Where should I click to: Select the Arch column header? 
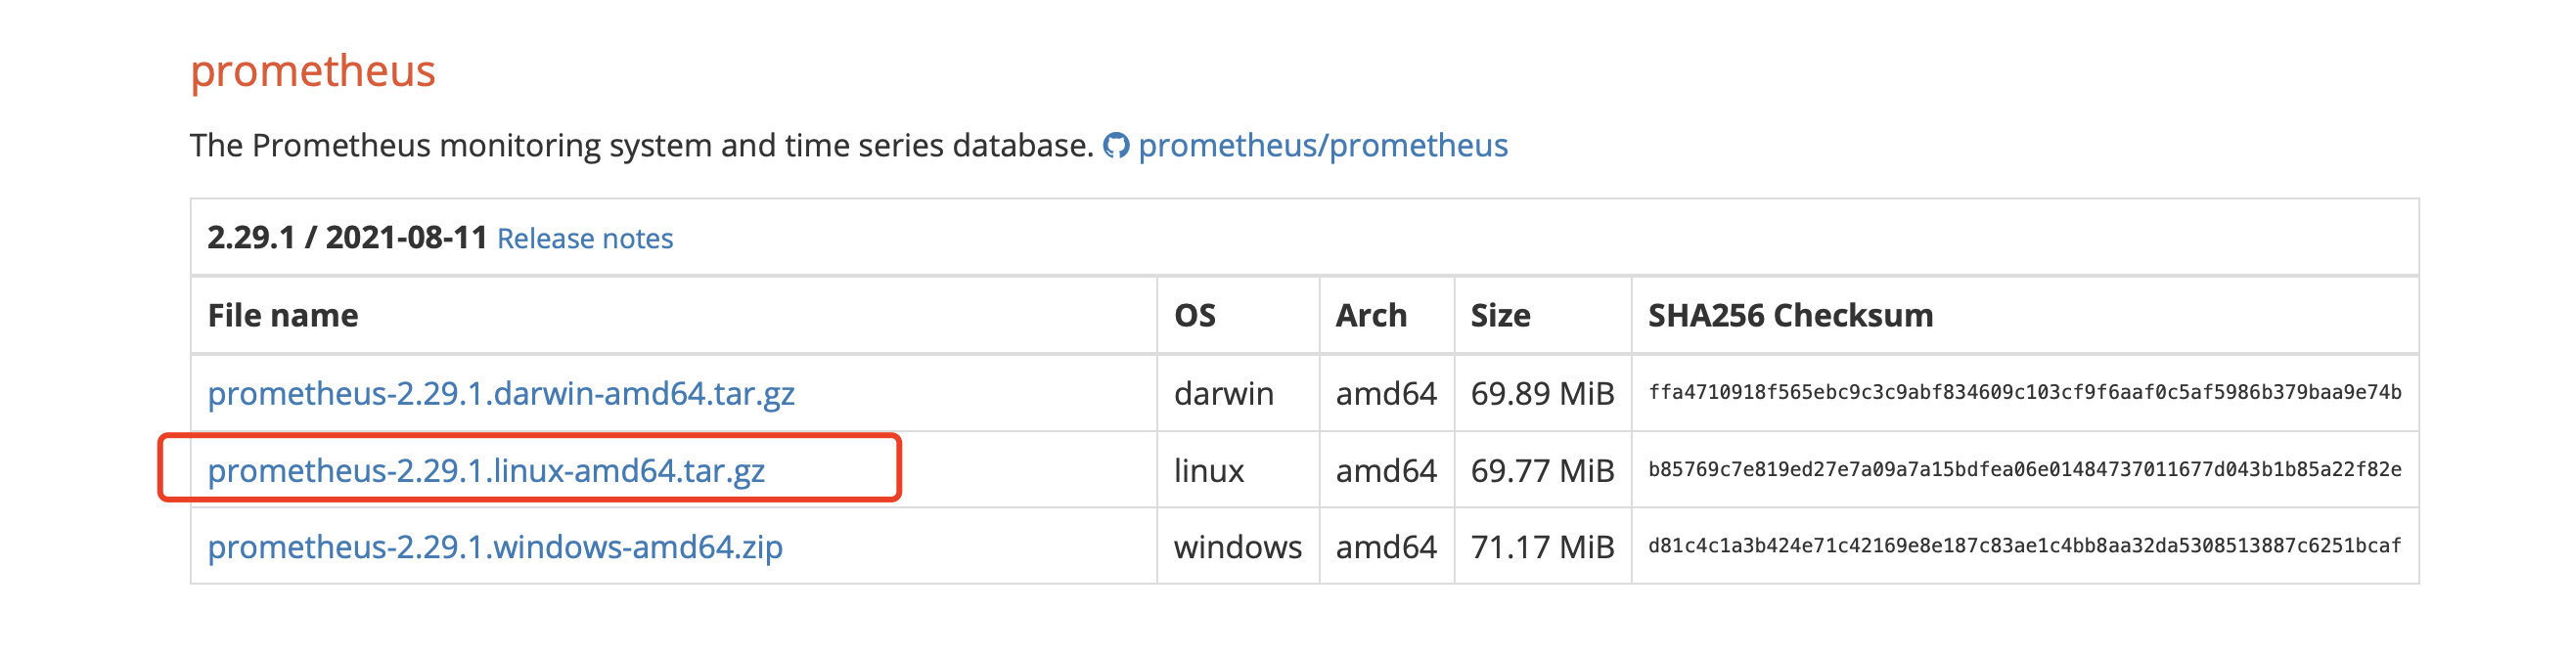(x=1371, y=314)
